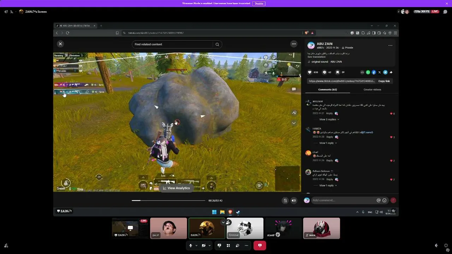Image resolution: width=452 pixels, height=254 pixels.
Task: Disconnect from the call
Action: pyautogui.click(x=260, y=246)
